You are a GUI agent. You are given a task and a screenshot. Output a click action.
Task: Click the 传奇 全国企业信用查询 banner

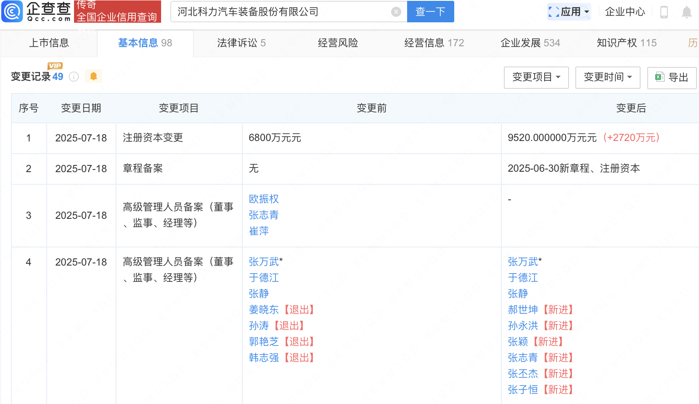click(117, 11)
